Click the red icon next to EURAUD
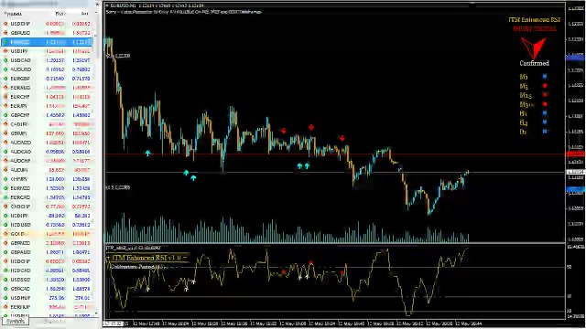Image resolution: width=586 pixels, height=329 pixels. pyautogui.click(x=5, y=88)
